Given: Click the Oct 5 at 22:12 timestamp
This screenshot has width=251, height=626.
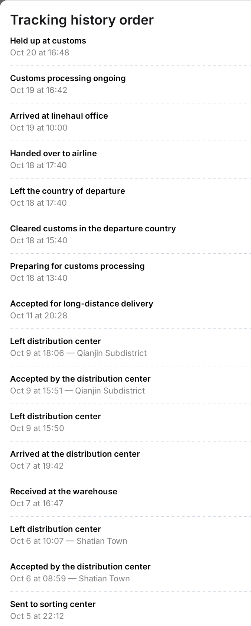Looking at the screenshot, I should click(37, 616).
